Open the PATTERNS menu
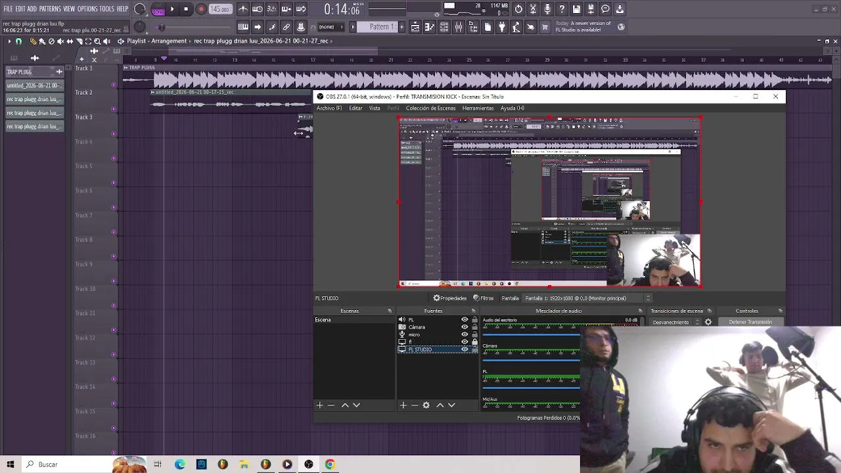Viewport: 841px width, 473px height. coord(50,9)
